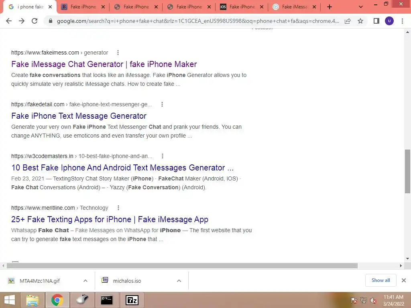Open File Explorer from taskbar
Screen dimensions: 411x308
(x=33, y=300)
